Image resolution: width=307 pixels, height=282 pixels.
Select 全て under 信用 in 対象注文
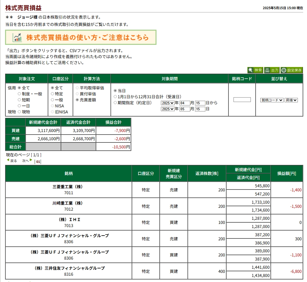[x=19, y=88]
